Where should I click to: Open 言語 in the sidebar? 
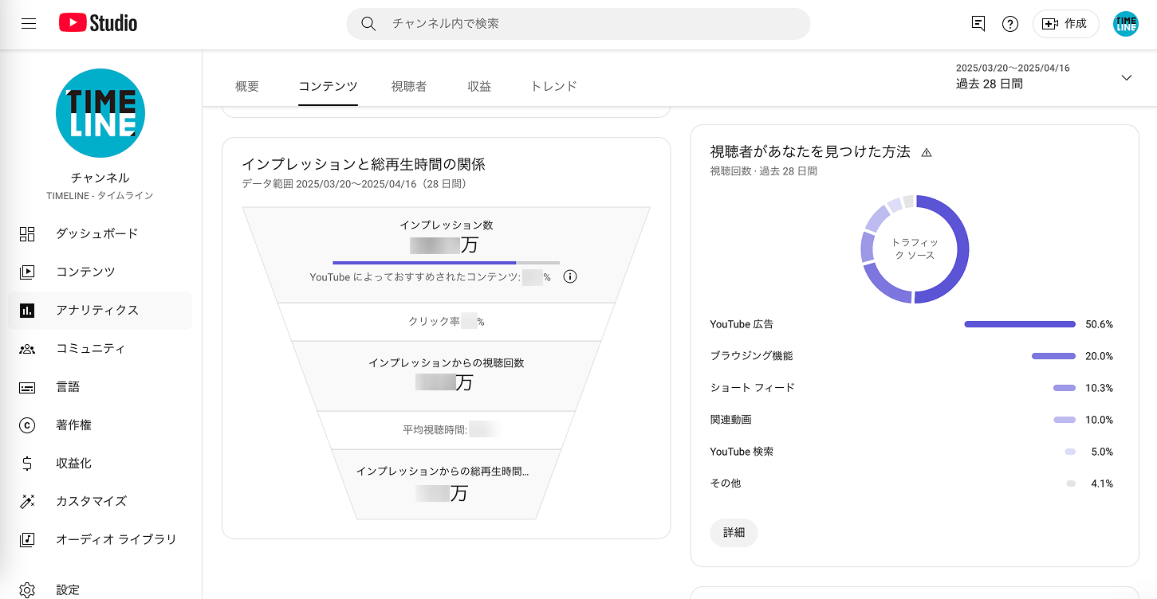coord(100,387)
